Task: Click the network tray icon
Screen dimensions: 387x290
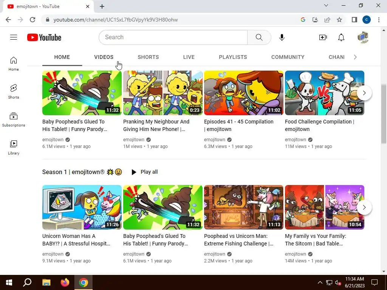Action: tap(329, 282)
